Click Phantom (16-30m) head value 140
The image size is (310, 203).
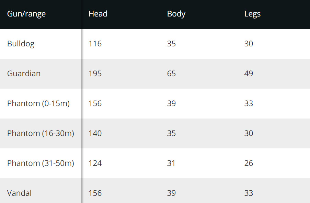95,133
